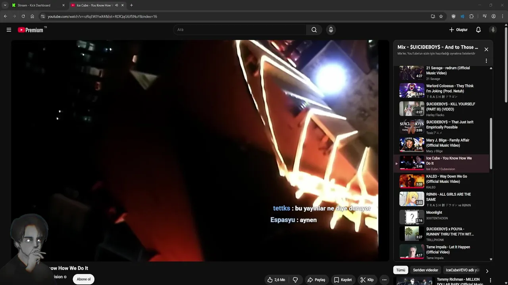The width and height of the screenshot is (508, 285).
Task: Click the Klip clip button
Action: coord(367,279)
